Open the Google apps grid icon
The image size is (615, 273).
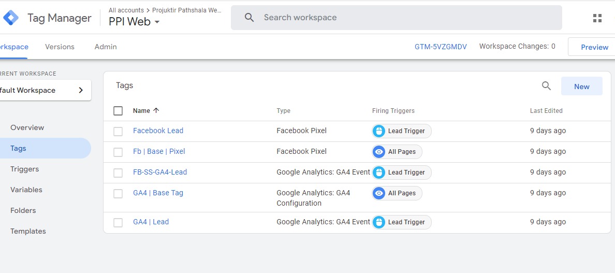coord(597,18)
